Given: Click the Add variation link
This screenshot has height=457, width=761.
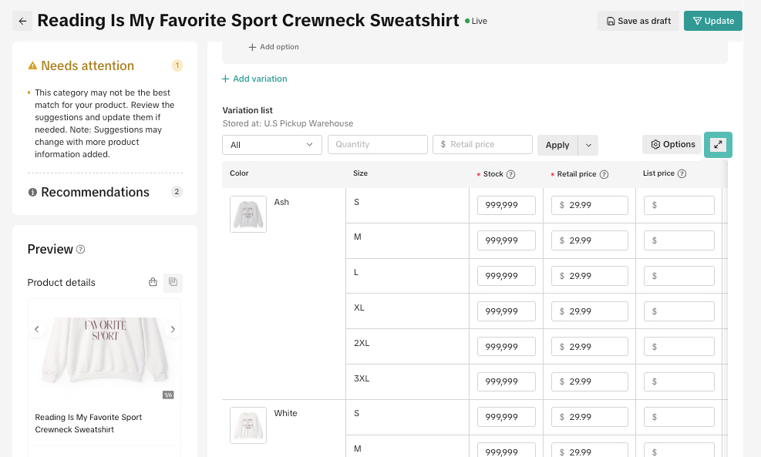Looking at the screenshot, I should tap(254, 79).
